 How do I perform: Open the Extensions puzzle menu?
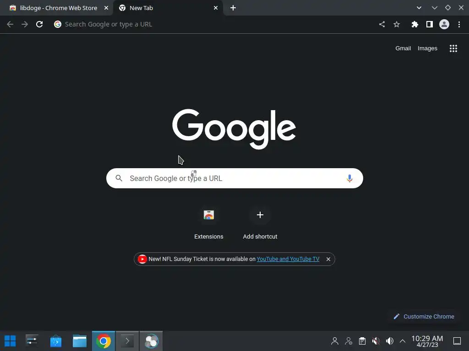click(x=414, y=24)
